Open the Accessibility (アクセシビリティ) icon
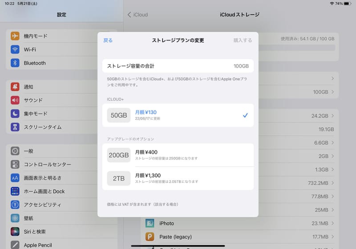The height and width of the screenshot is (249, 356). tap(15, 204)
